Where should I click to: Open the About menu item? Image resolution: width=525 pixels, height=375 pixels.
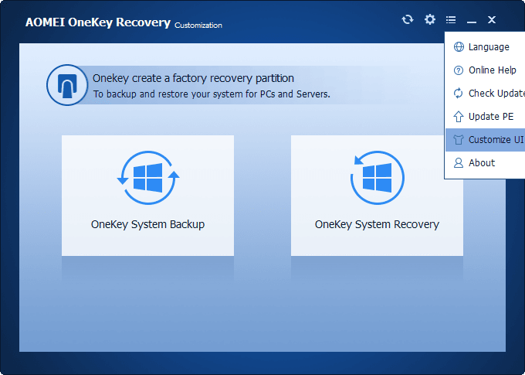click(x=483, y=163)
